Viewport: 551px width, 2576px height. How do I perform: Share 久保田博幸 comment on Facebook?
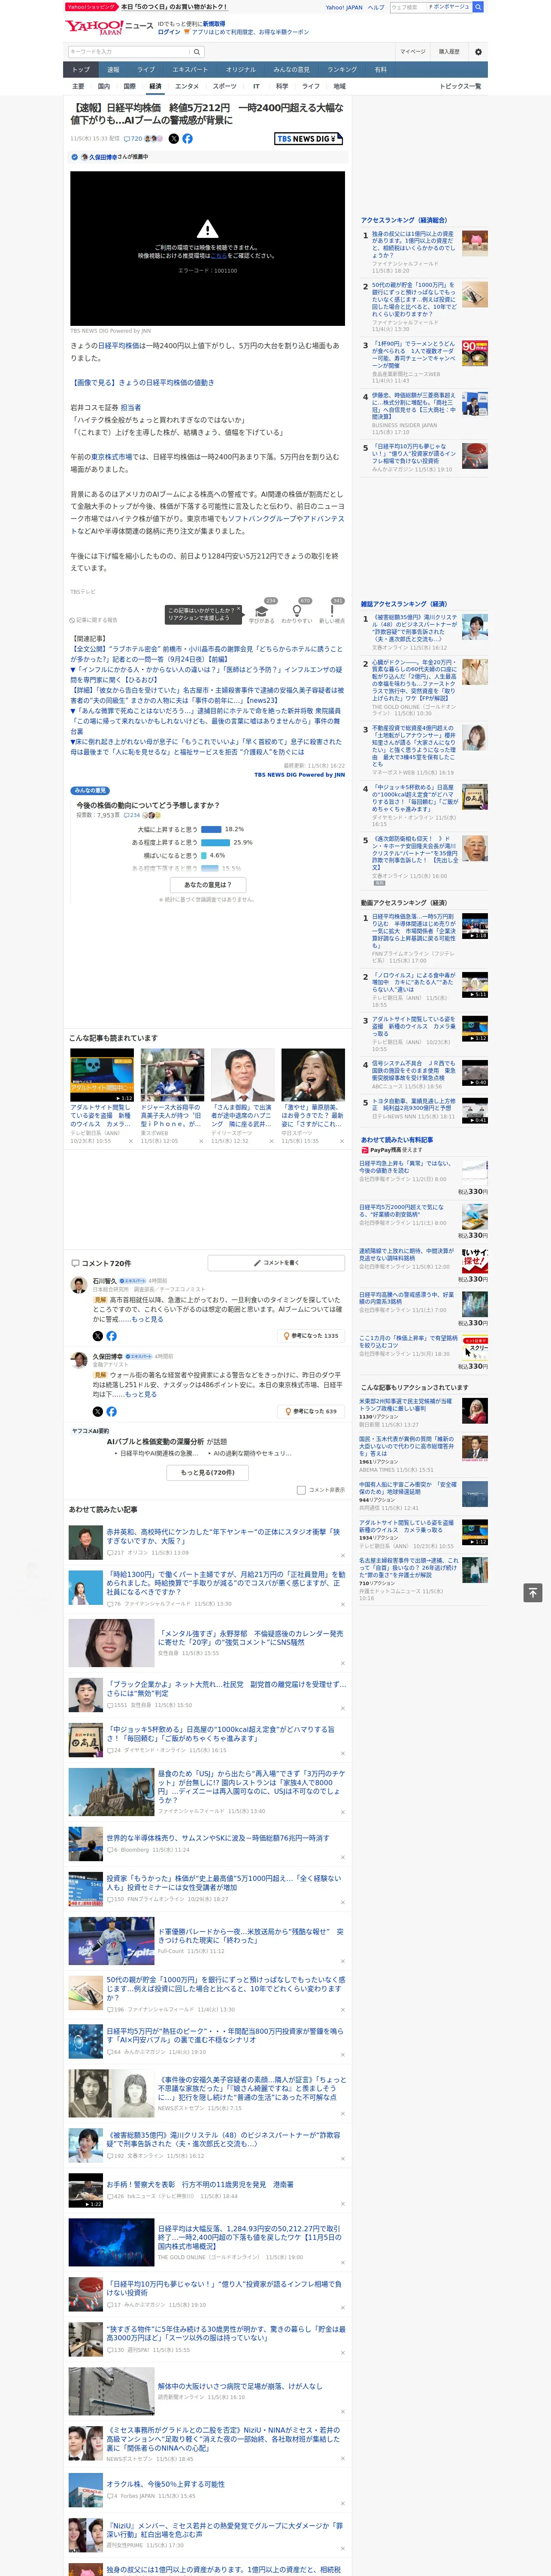tap(111, 1412)
